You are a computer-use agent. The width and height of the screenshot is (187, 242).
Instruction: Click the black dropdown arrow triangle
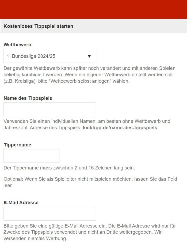[89, 56]
